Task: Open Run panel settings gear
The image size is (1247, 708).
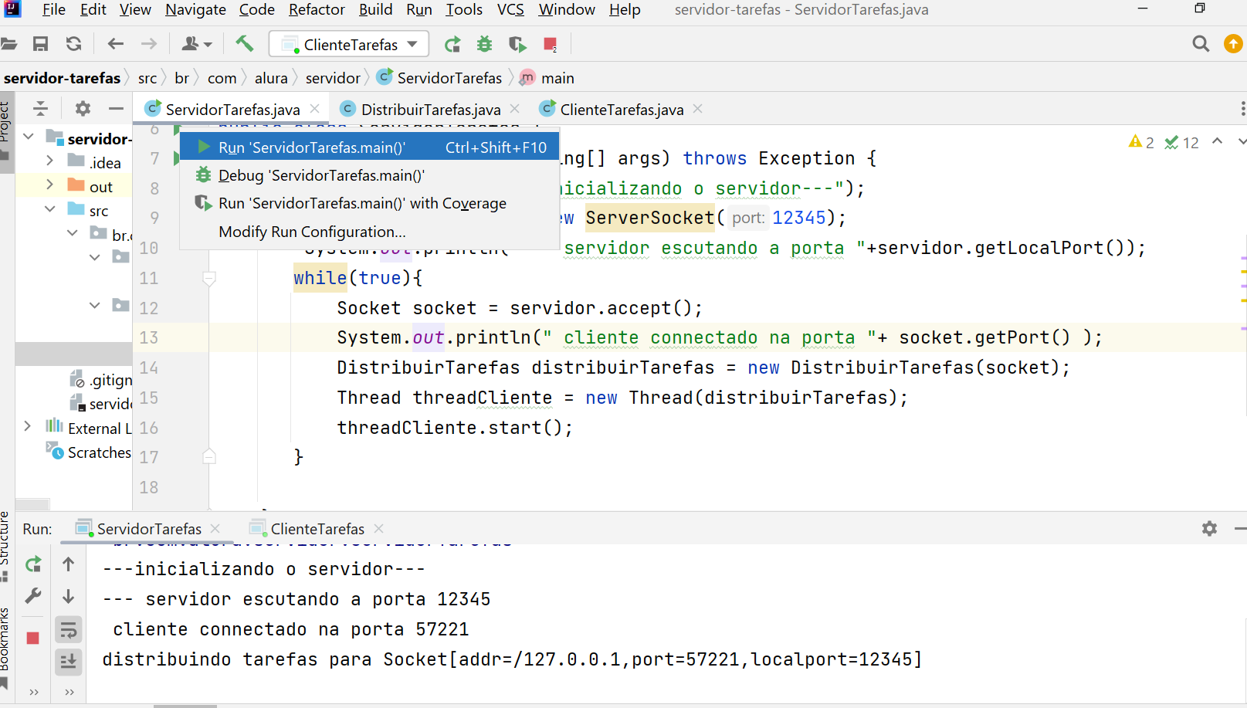Action: (1209, 529)
